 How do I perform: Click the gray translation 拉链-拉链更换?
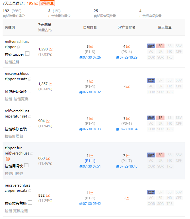[x=16, y=99]
